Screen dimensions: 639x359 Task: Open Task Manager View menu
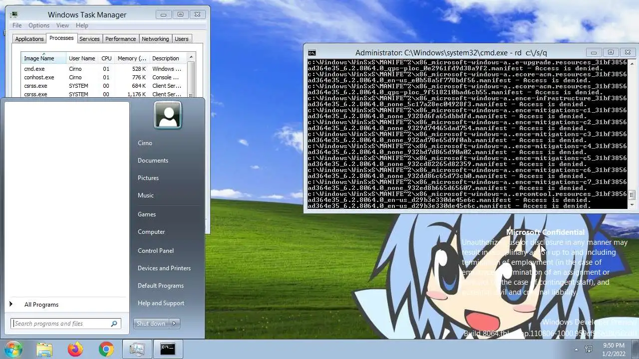(x=62, y=25)
